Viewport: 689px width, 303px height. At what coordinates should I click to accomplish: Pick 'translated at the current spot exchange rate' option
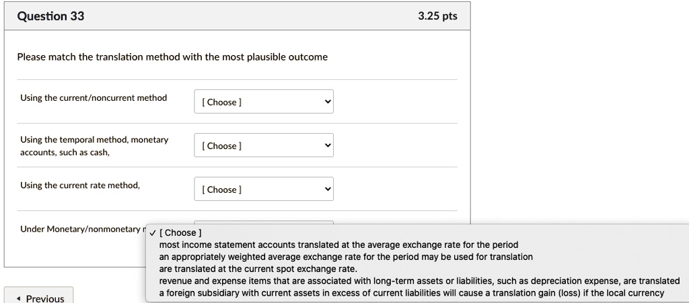click(258, 269)
